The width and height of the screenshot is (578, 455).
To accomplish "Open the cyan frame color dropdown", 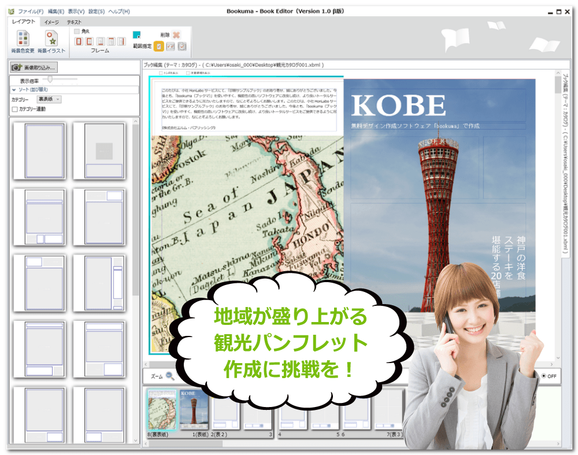I will pyautogui.click(x=136, y=35).
